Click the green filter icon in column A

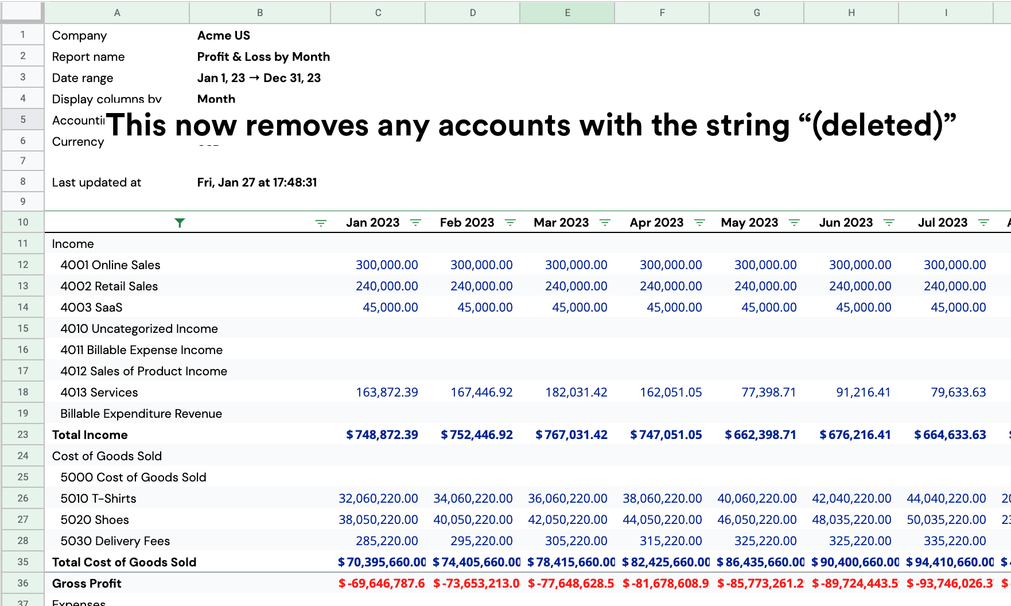(x=180, y=223)
